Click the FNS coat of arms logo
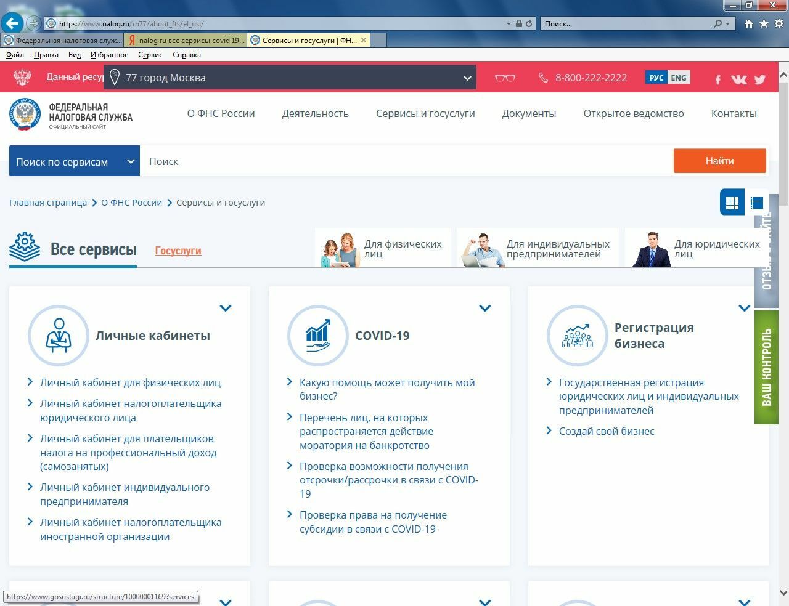The image size is (789, 606). tap(25, 114)
